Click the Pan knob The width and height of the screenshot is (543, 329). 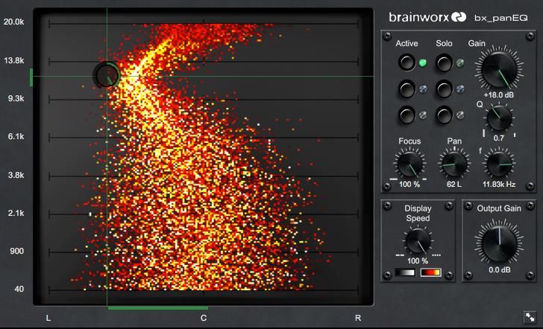pos(454,164)
